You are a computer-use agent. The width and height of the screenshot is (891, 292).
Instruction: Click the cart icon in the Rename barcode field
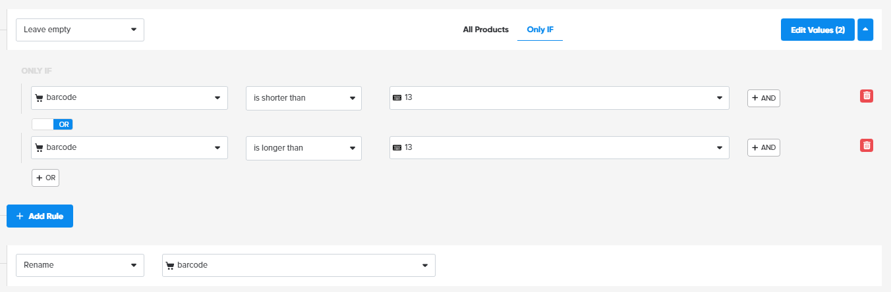coord(170,266)
